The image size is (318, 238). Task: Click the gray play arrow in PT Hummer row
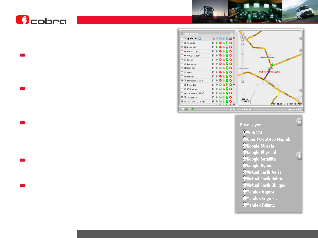pos(217,89)
